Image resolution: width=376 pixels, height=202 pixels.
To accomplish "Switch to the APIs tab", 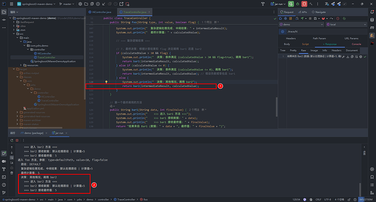I will 302,12.
